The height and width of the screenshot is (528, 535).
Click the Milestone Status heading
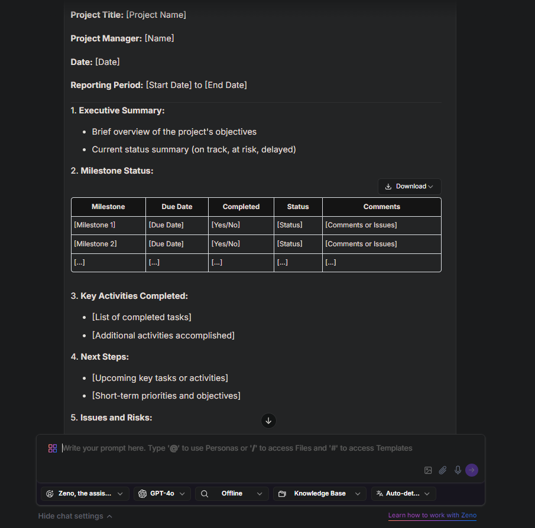pyautogui.click(x=112, y=171)
